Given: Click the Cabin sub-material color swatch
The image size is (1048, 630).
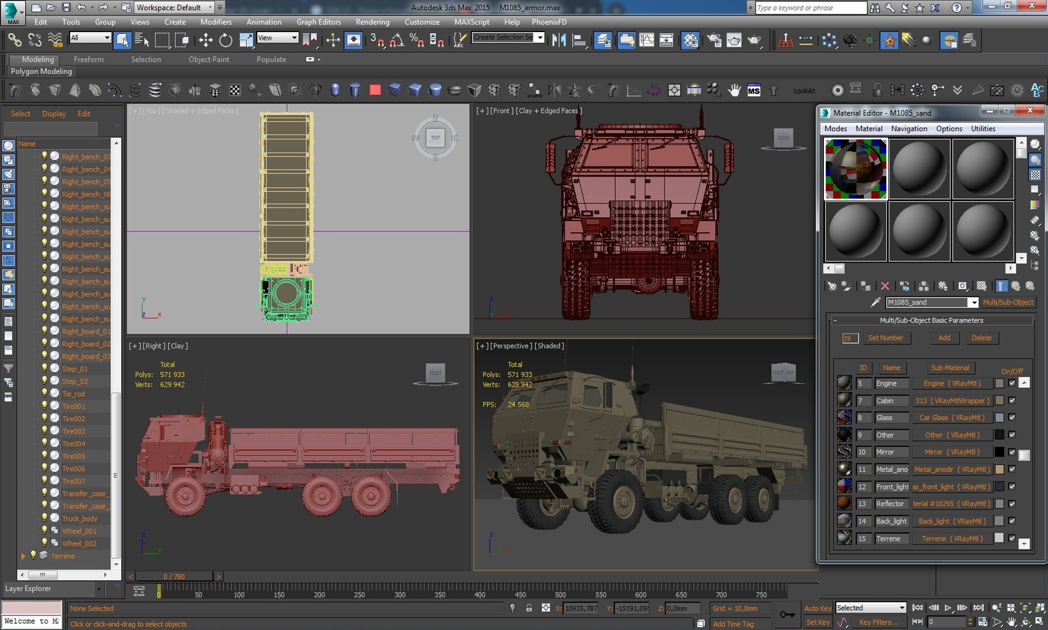Looking at the screenshot, I should (1000, 401).
